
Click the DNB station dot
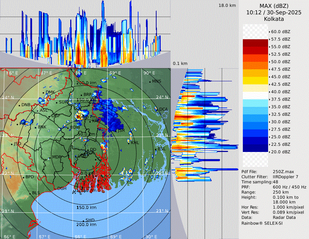pyautogui.click(x=19, y=105)
